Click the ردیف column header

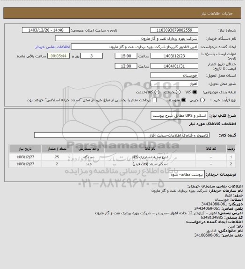[231, 149]
